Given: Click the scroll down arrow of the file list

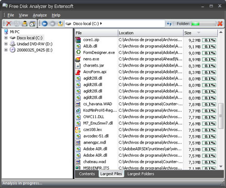Looking at the screenshot, I should [x=221, y=166].
